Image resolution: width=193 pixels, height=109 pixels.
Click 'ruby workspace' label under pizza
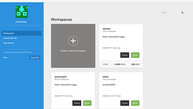tap(109, 79)
